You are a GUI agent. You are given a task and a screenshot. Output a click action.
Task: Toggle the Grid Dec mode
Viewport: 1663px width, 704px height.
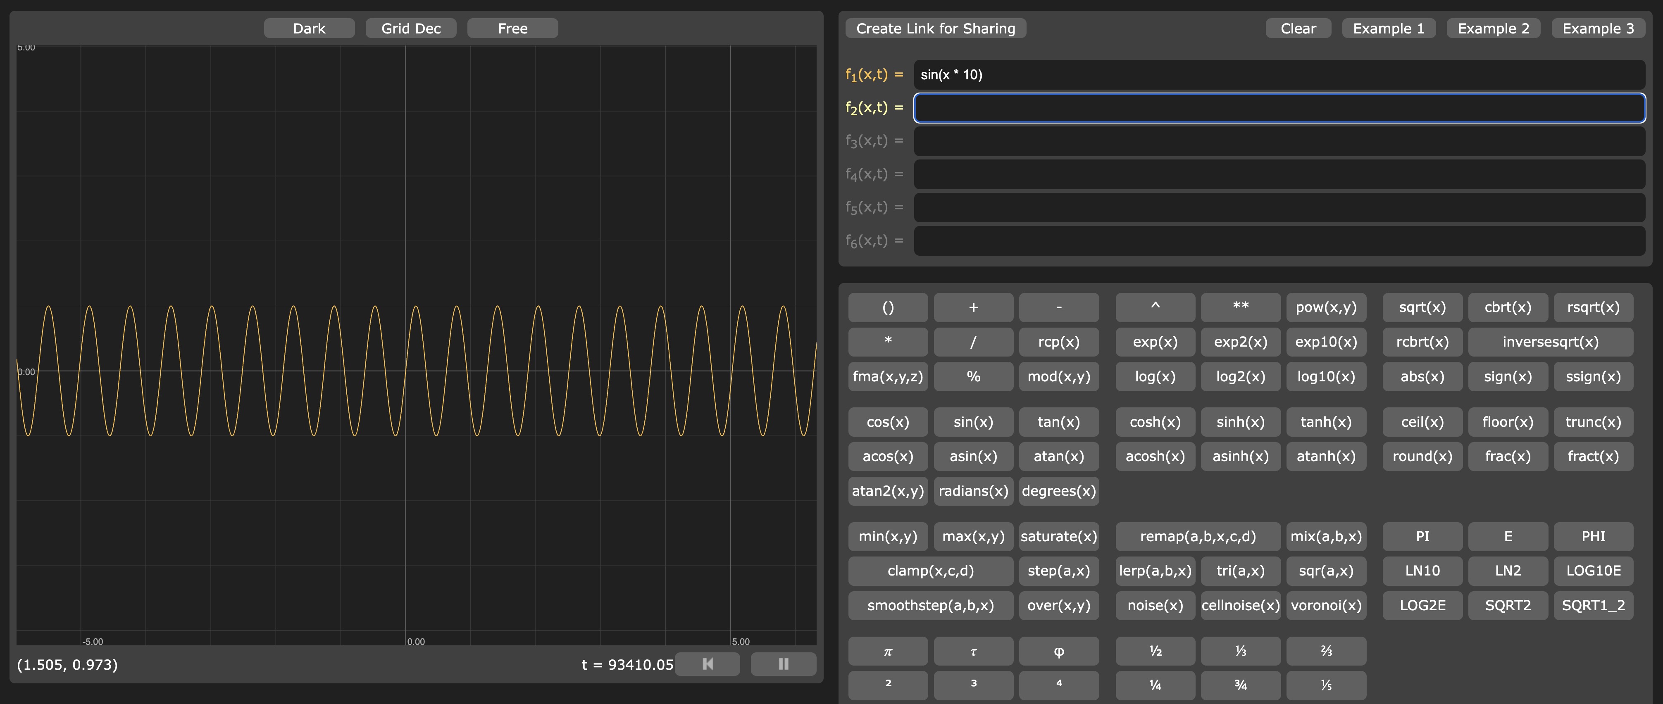click(411, 29)
